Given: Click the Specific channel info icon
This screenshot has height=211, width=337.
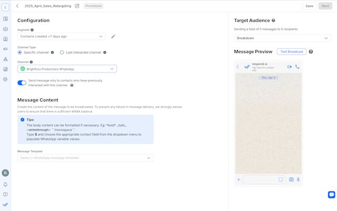Looking at the screenshot, I should [x=52, y=53].
